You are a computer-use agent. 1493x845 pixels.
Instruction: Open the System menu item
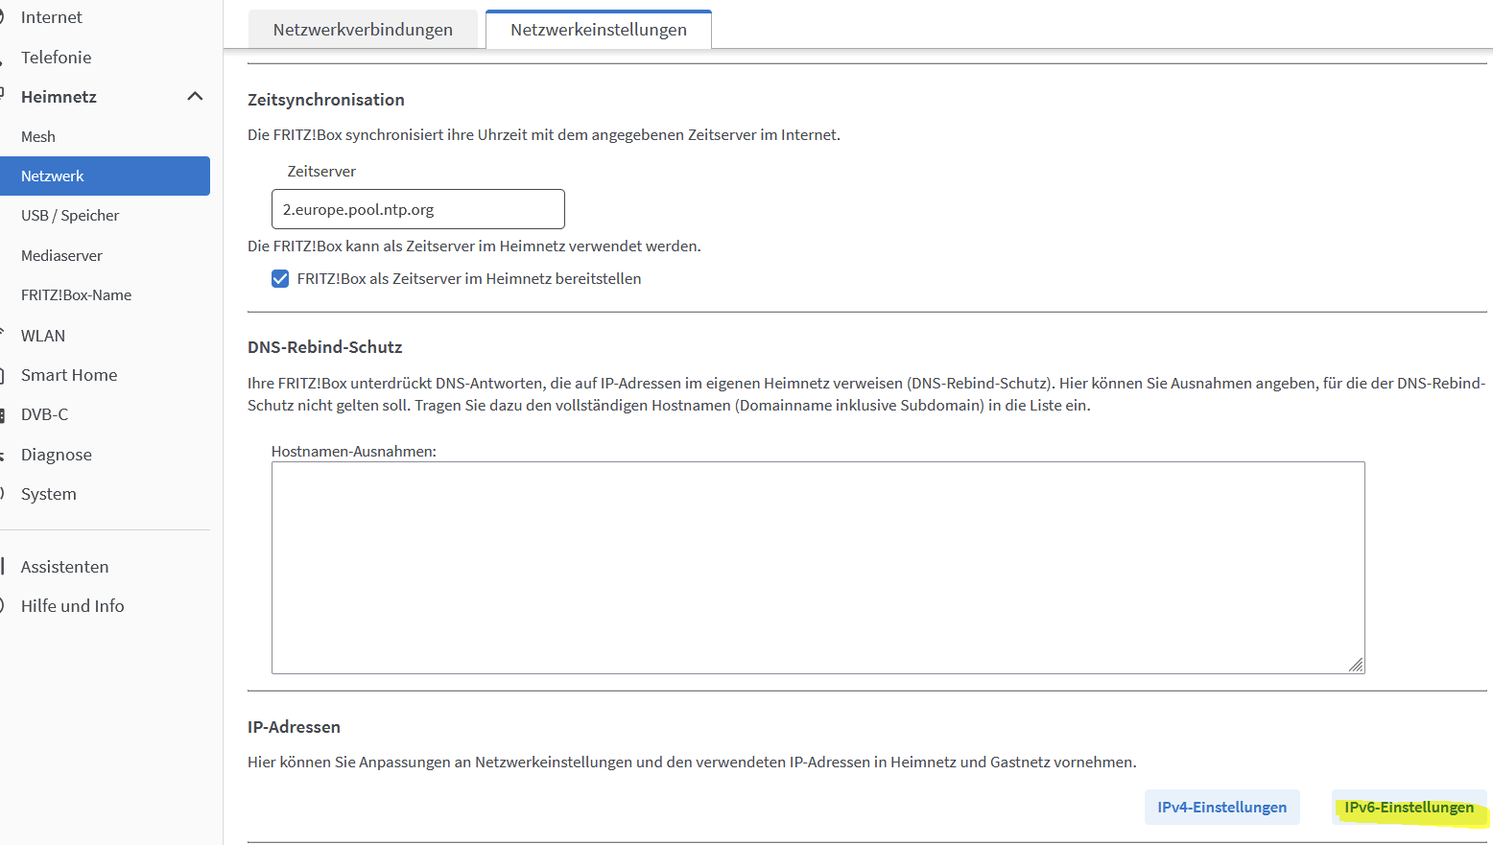point(49,494)
